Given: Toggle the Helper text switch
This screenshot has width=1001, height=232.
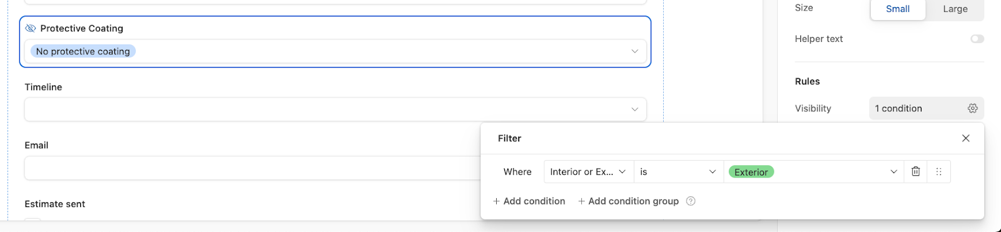Looking at the screenshot, I should tap(977, 39).
